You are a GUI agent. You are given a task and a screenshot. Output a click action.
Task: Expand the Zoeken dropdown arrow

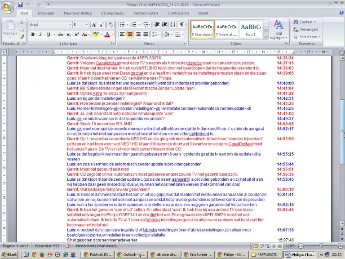pyautogui.click(x=315, y=22)
